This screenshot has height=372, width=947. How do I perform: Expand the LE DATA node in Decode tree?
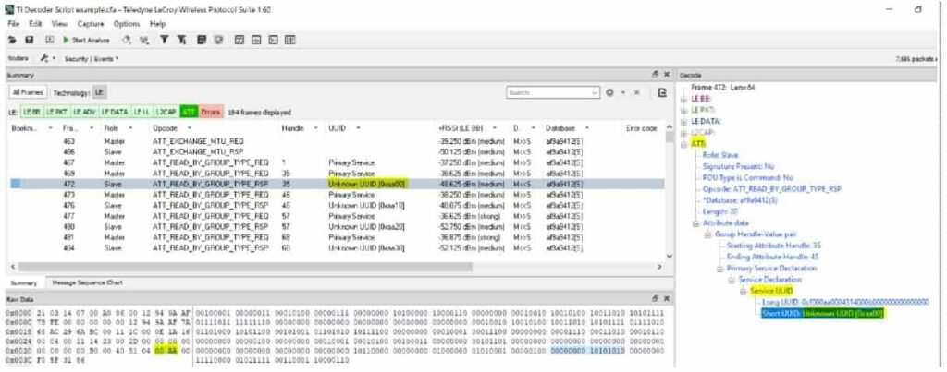coord(684,121)
